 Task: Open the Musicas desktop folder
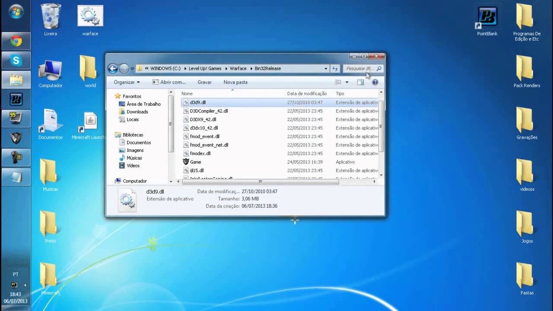(50, 175)
